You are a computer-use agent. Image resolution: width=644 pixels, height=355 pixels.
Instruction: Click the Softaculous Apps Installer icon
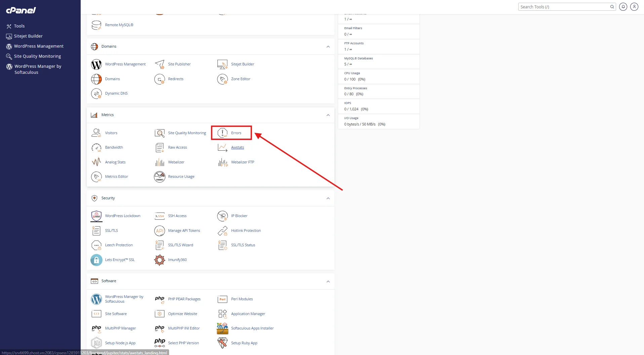click(223, 328)
